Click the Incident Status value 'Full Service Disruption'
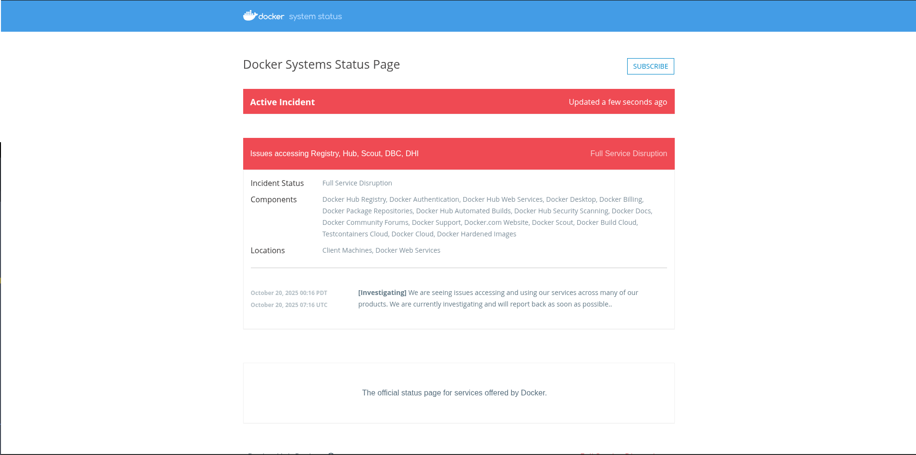 pos(357,183)
